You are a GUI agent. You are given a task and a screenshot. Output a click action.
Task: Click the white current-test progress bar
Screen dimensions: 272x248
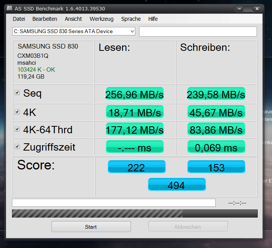(114, 203)
